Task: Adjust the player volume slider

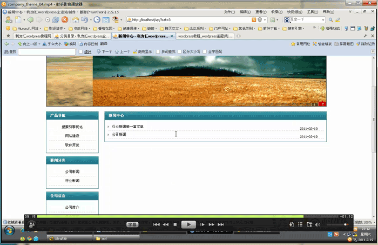Action: coord(337,224)
